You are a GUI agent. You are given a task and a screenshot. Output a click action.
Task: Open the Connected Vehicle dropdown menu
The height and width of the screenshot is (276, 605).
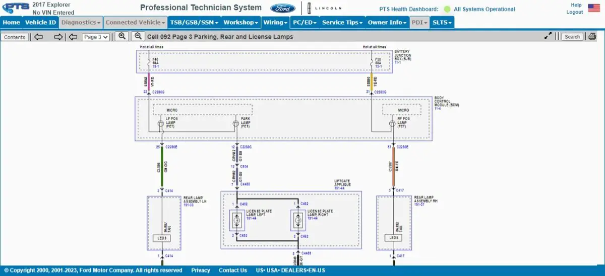(135, 22)
